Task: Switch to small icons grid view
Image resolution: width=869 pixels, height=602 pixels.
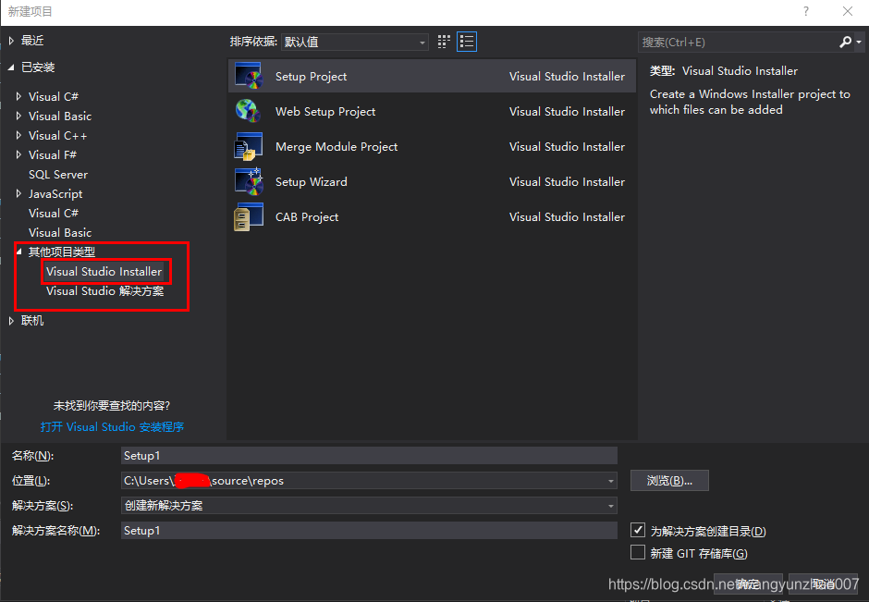Action: (x=444, y=42)
